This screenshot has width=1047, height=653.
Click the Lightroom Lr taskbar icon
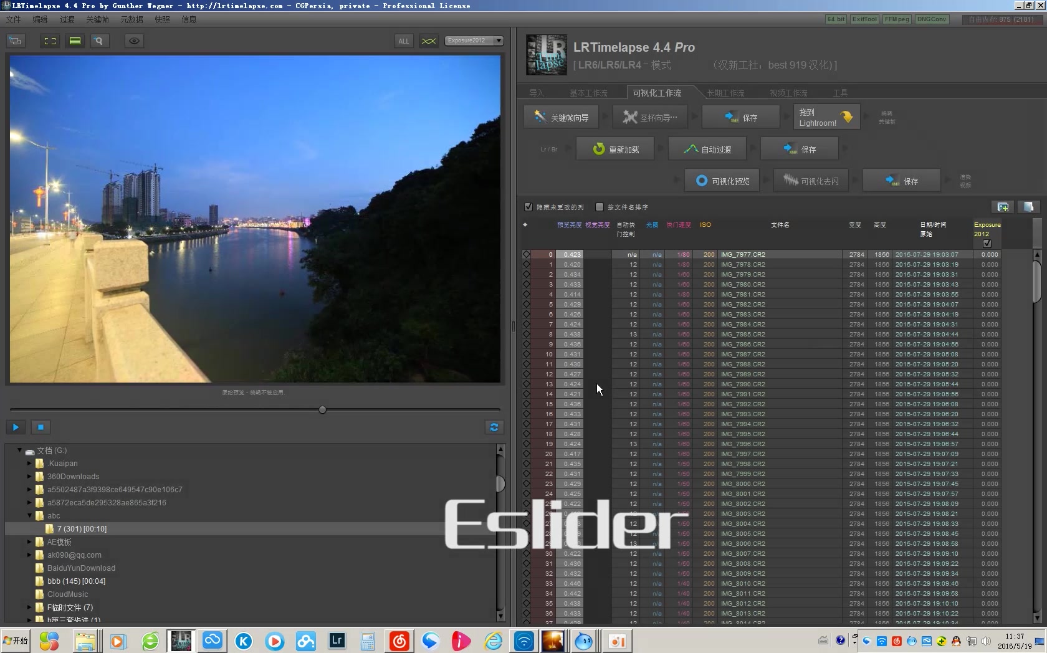tap(337, 641)
